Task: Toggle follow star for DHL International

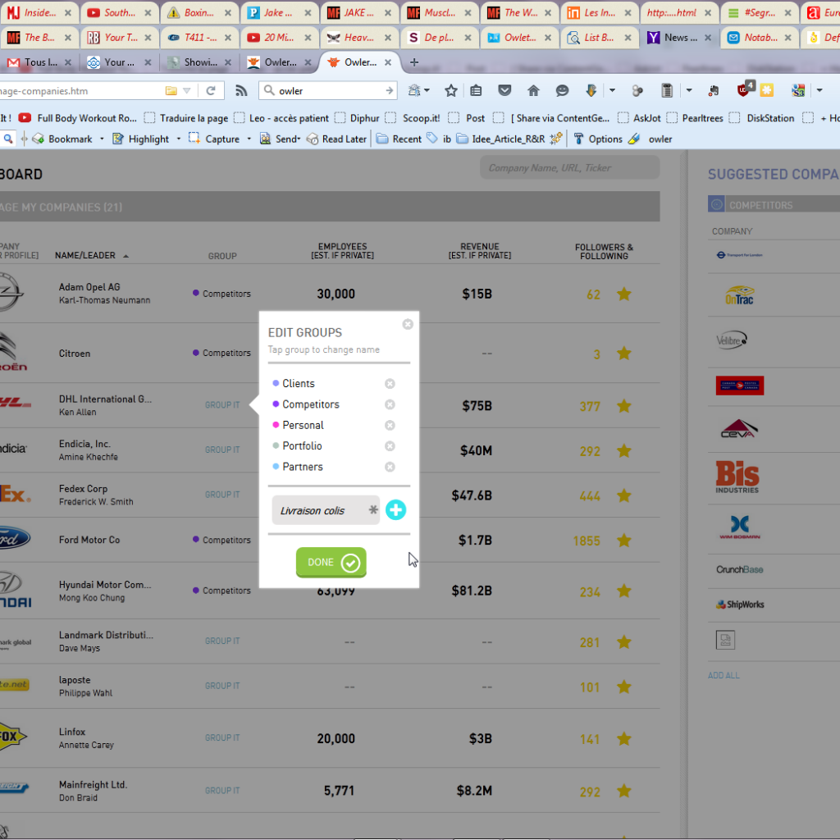Action: coord(624,405)
